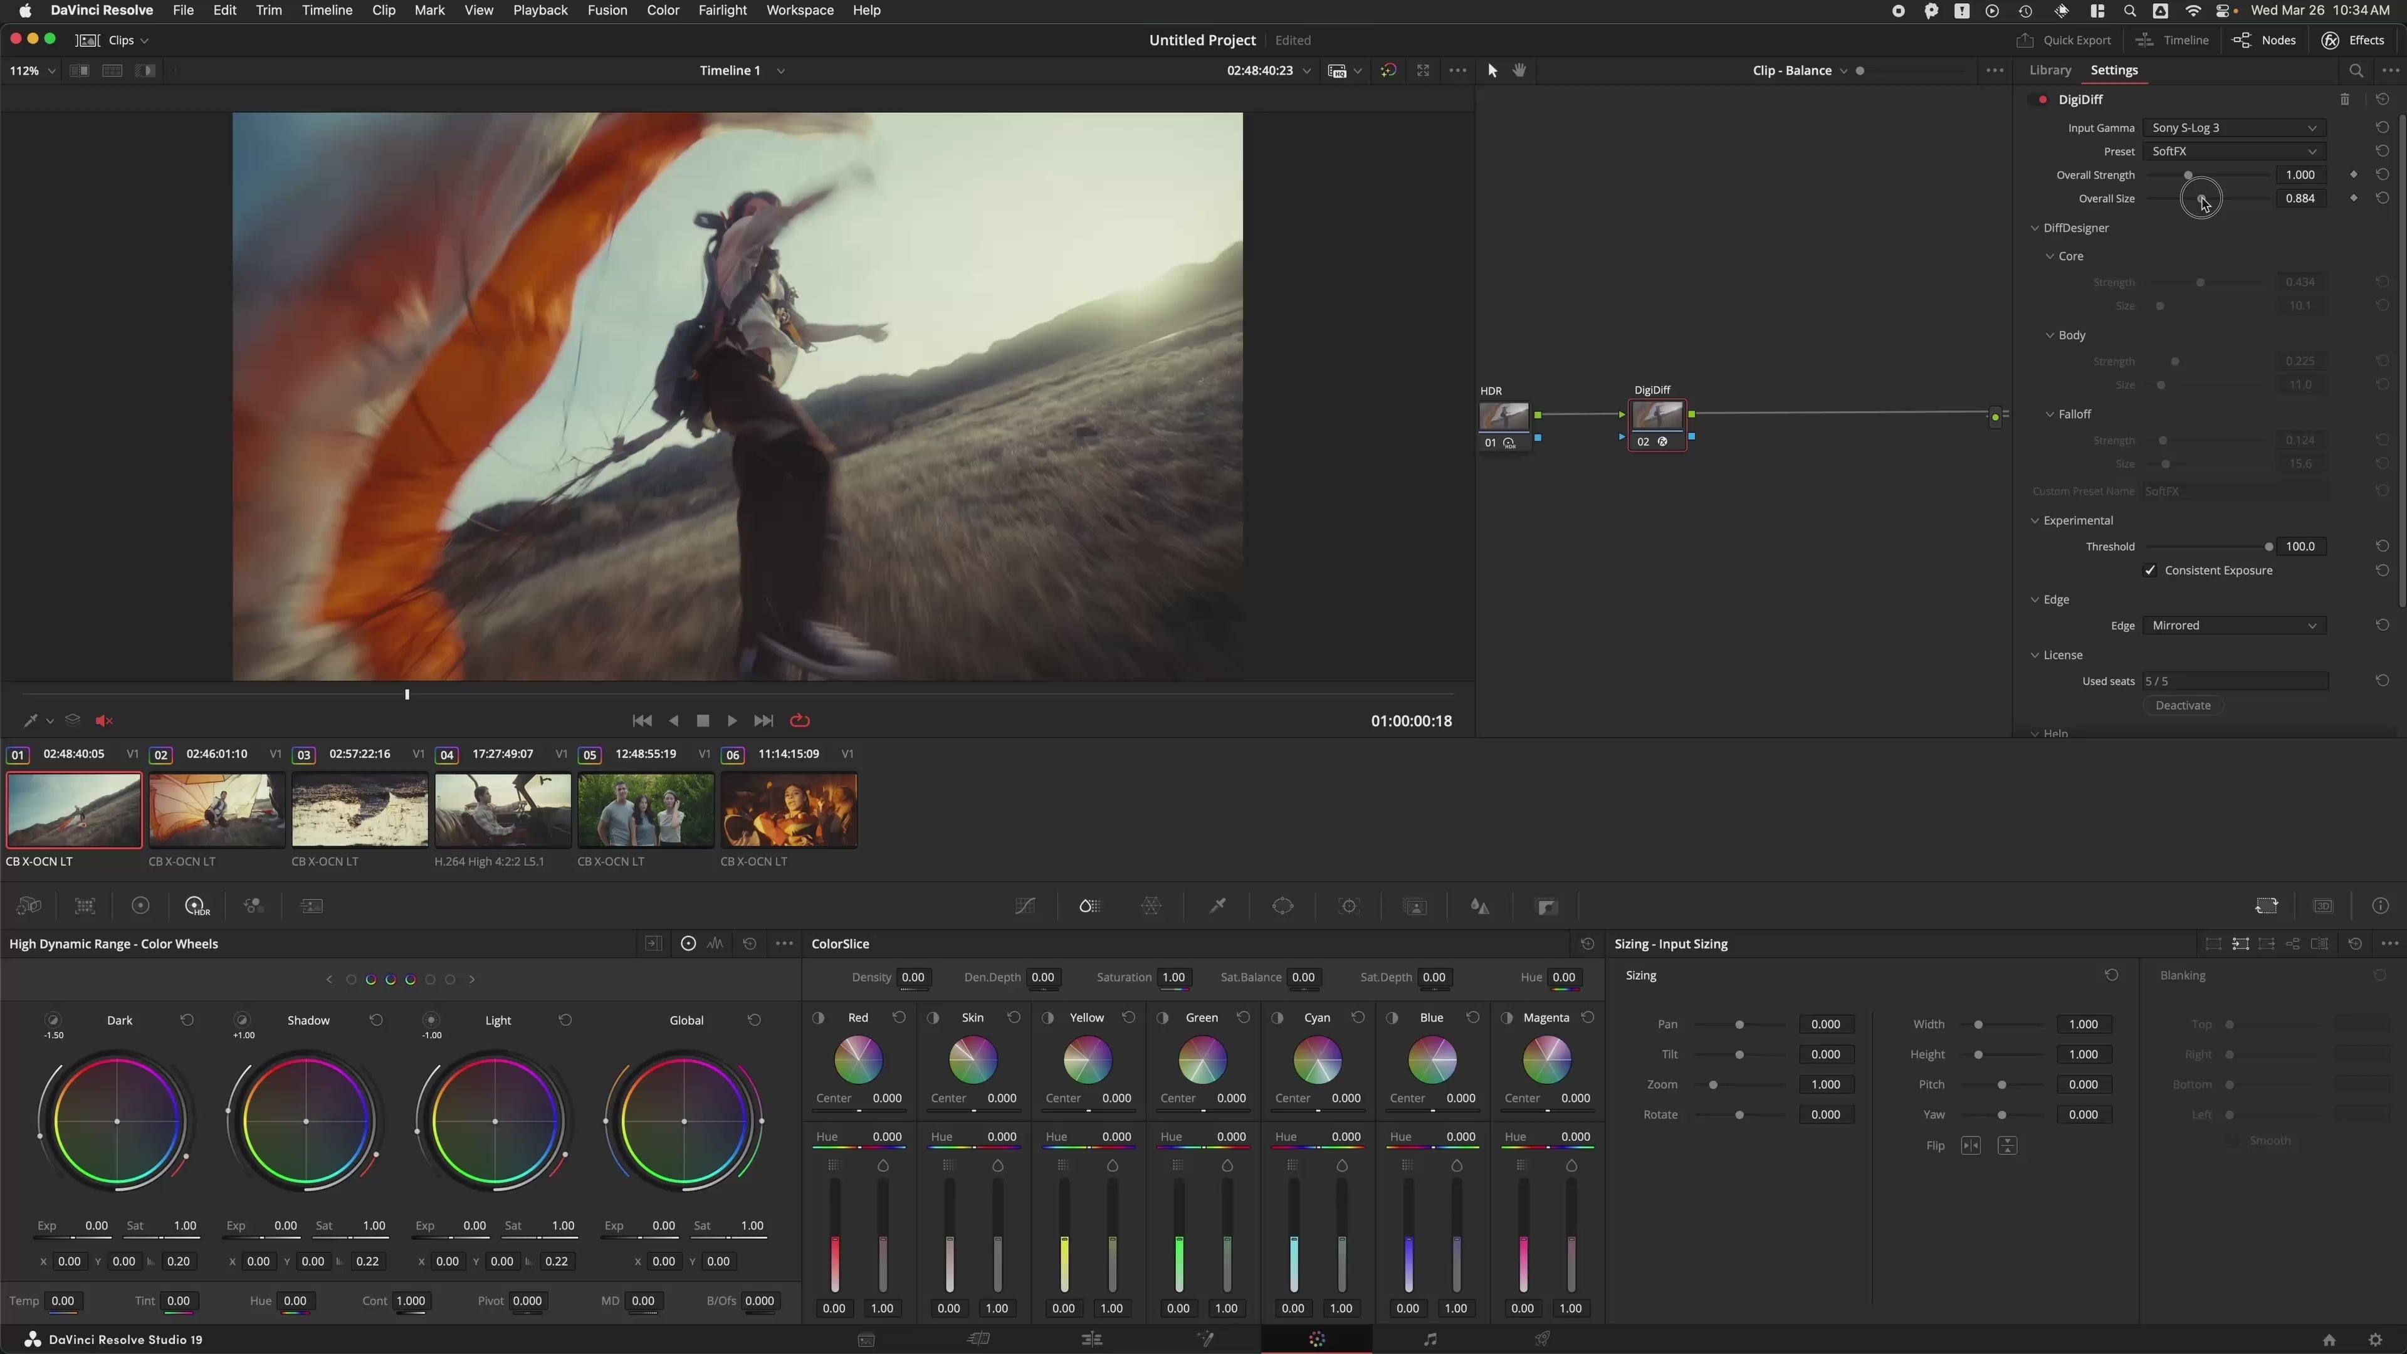2407x1354 pixels.
Task: Switch to the Library tab
Action: (x=2050, y=70)
